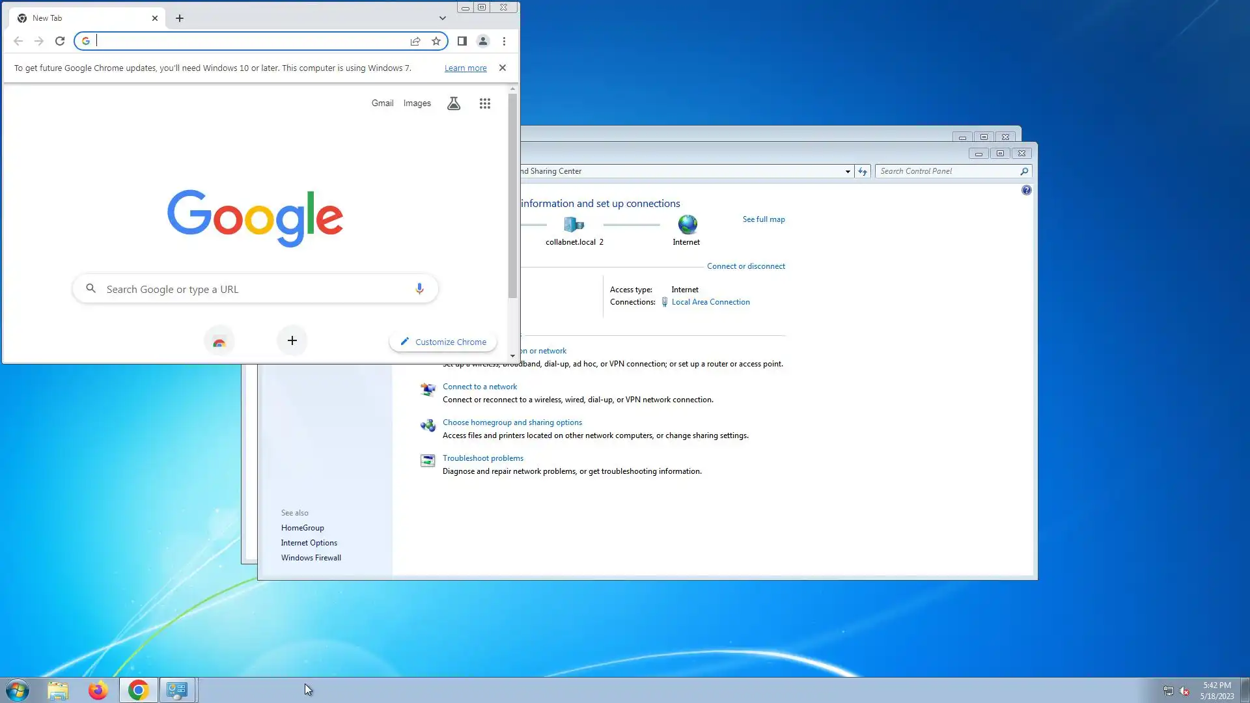Click Chrome page vertical scrollbar
This screenshot has height=703, width=1250.
pyautogui.click(x=513, y=195)
